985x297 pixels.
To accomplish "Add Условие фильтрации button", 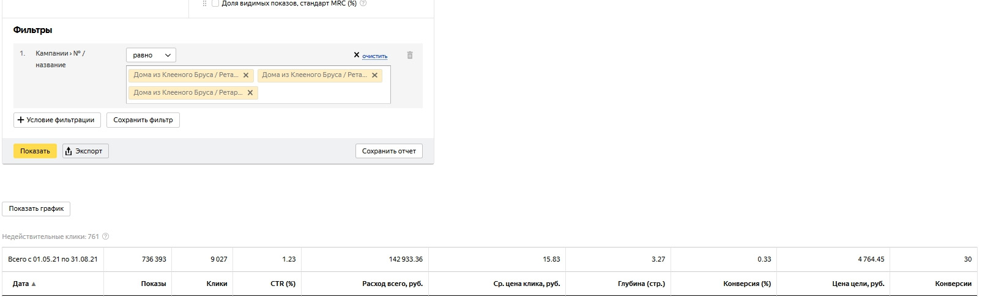I will click(57, 120).
